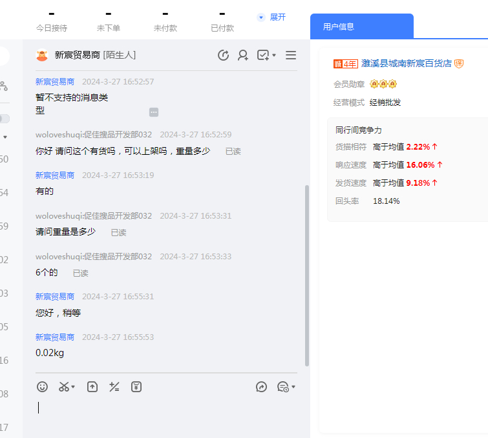The height and width of the screenshot is (438, 488).
Task: Toggle the switch in left sidebar
Action: [x=4, y=119]
